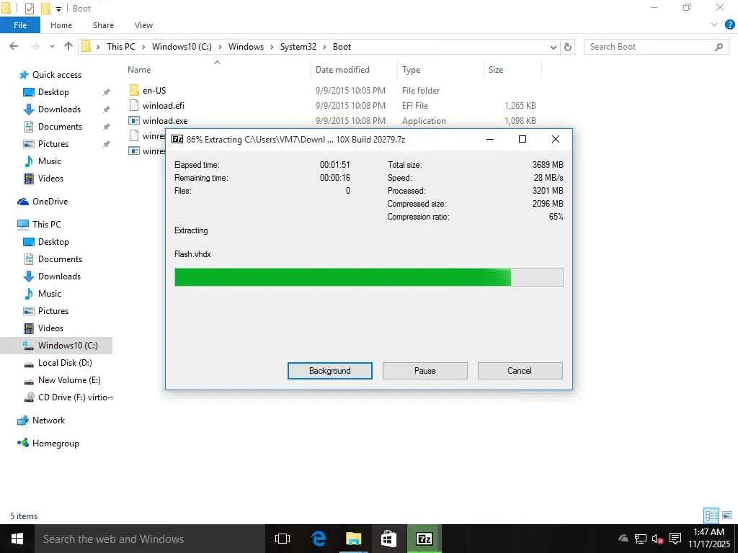Open Action Center notifications icon

click(675, 539)
